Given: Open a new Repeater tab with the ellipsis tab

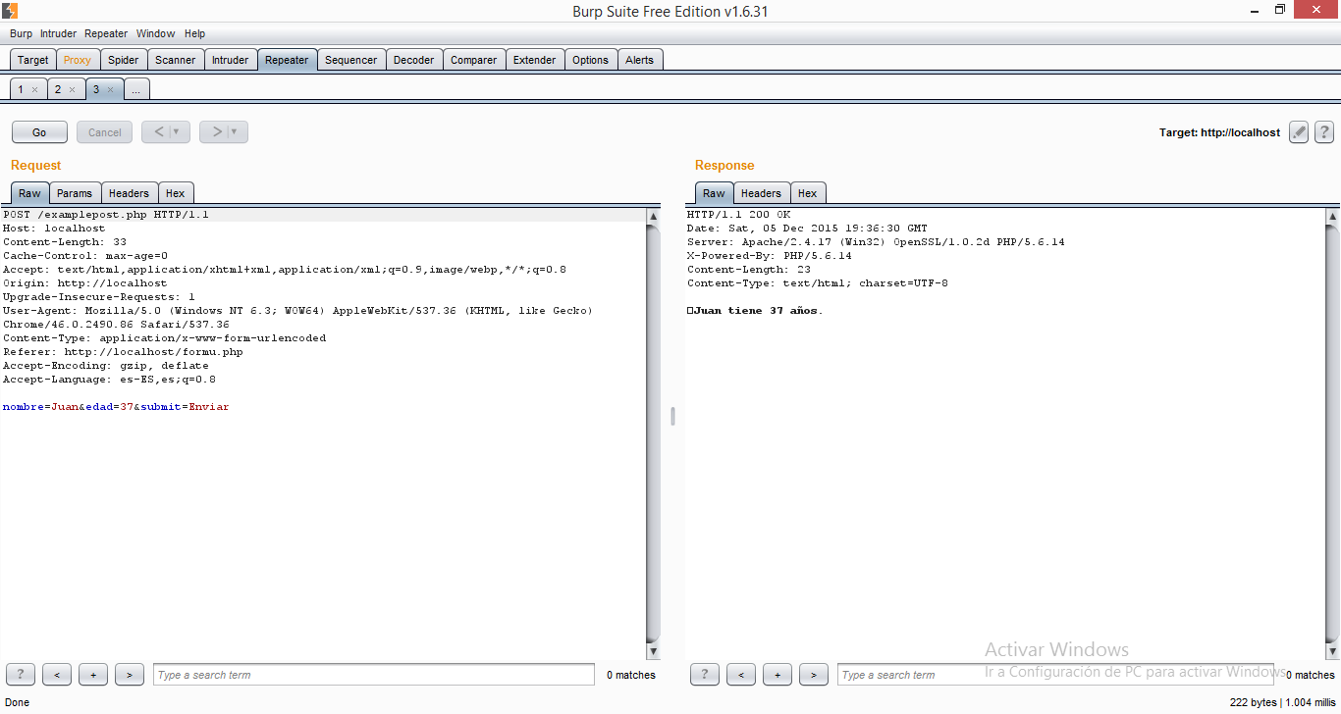Looking at the screenshot, I should tap(136, 89).
